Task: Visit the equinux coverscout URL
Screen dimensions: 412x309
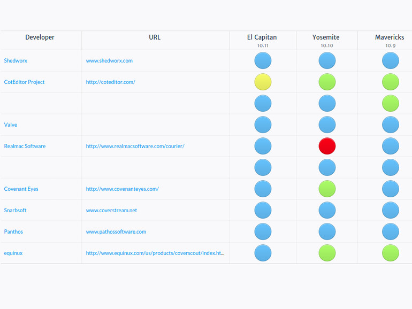Action: coord(155,253)
